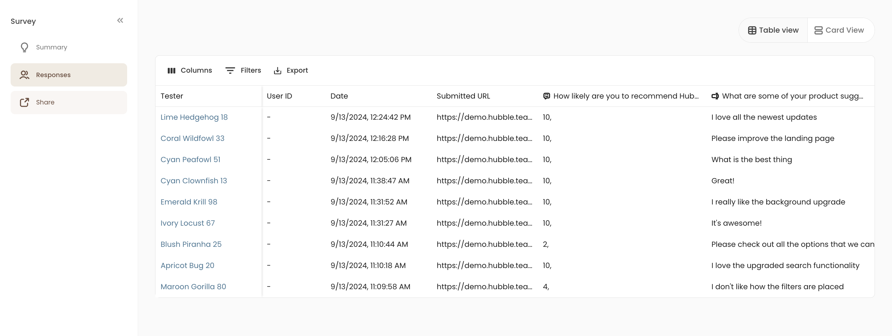
Task: Switch to Table view
Action: pyautogui.click(x=773, y=30)
